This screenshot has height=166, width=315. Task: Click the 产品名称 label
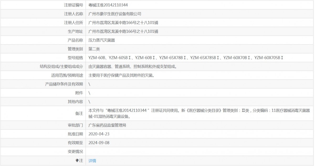75,40
